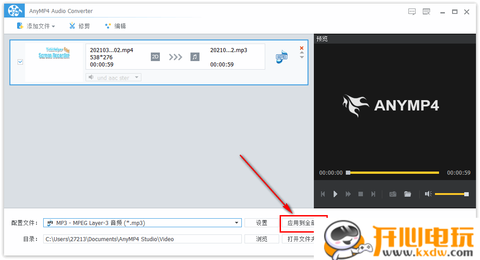The image size is (480, 260).
Task: Expand the Add File dropdown arrow
Action: pyautogui.click(x=53, y=26)
